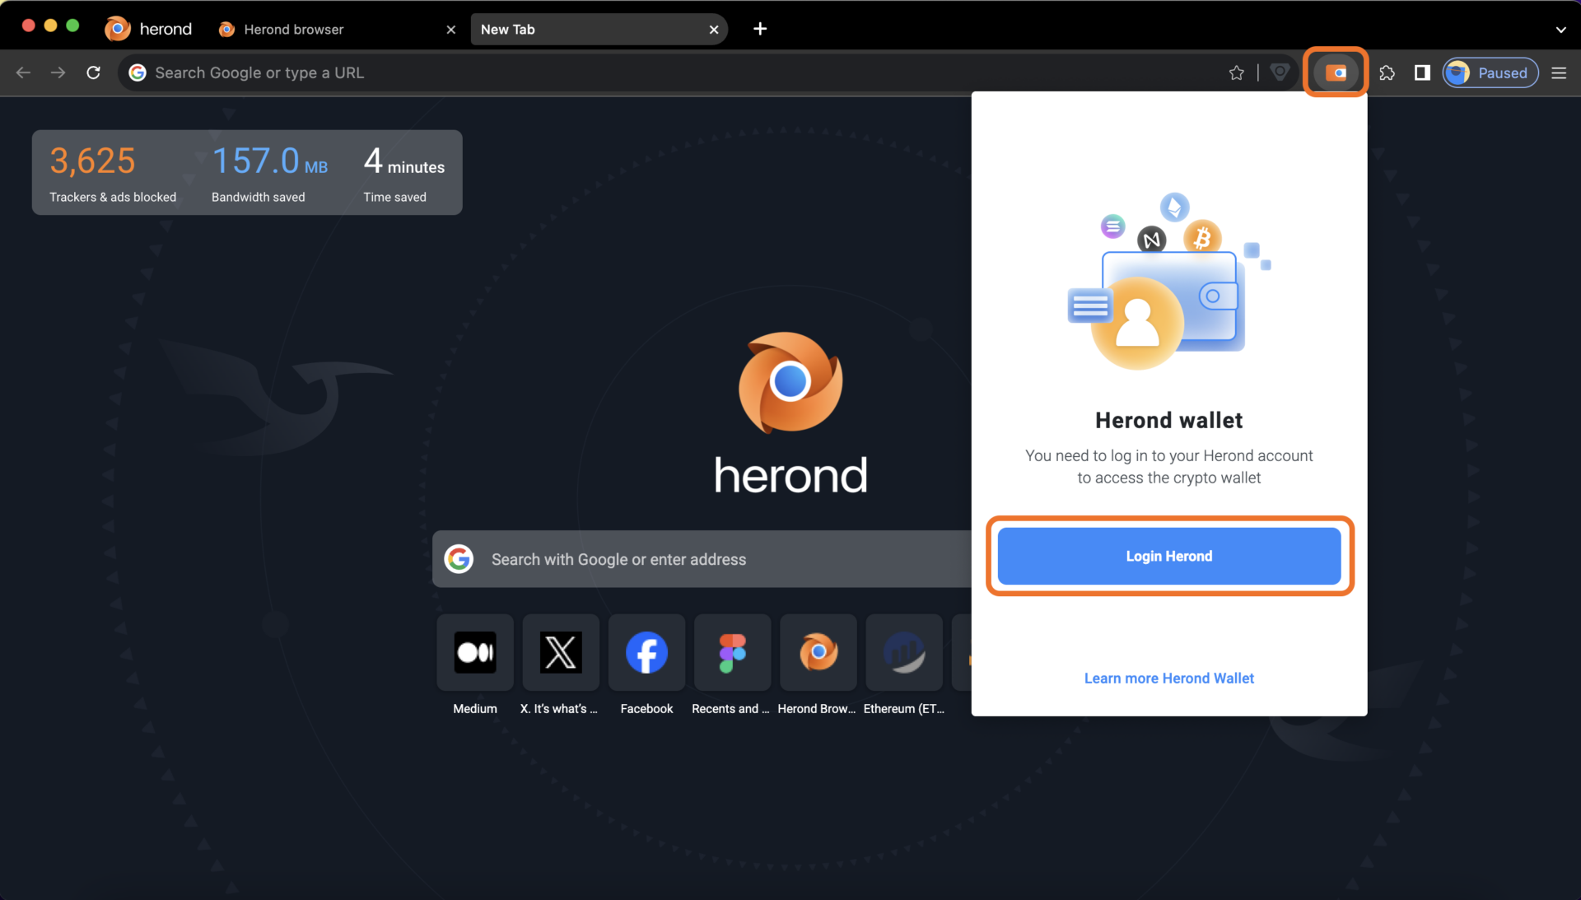Click the extensions puzzle icon
1581x900 pixels.
coord(1387,72)
